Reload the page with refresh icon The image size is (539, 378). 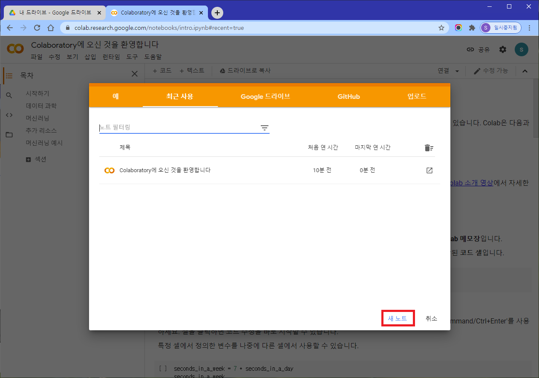click(x=37, y=28)
